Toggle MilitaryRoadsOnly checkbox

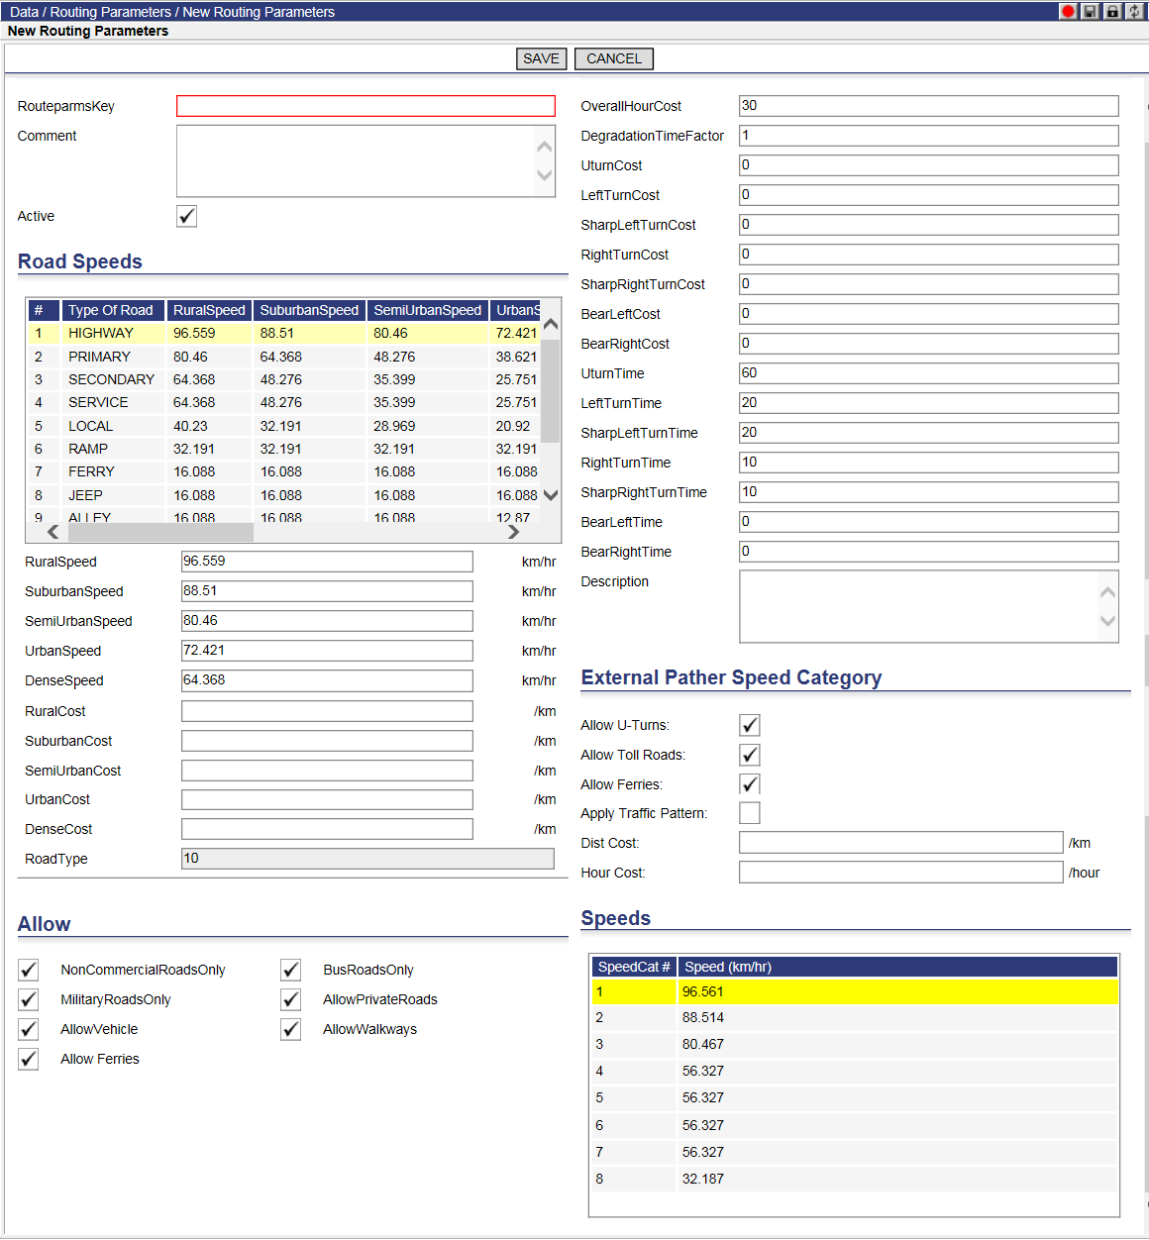pos(28,999)
